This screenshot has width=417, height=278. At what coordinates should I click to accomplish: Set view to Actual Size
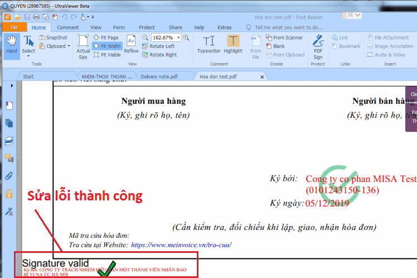[x=83, y=47]
